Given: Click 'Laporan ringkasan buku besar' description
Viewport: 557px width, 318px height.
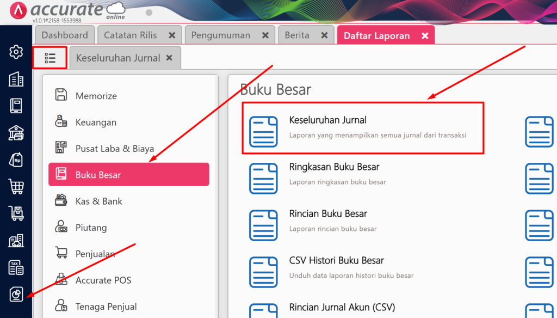Looking at the screenshot, I should click(337, 182).
